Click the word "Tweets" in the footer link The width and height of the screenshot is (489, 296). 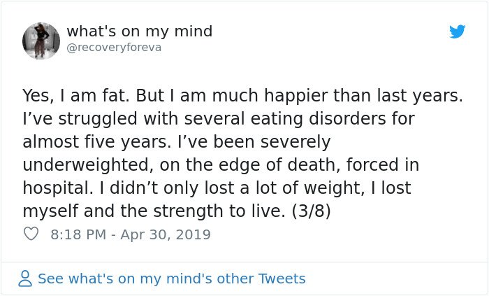point(282,279)
